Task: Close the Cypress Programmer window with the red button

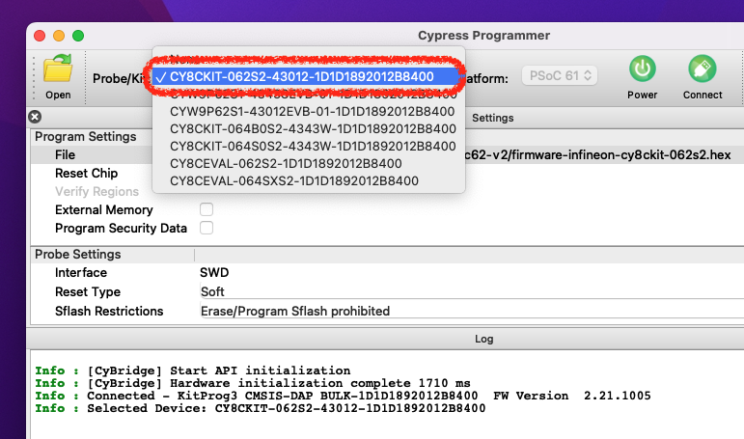Action: point(40,36)
